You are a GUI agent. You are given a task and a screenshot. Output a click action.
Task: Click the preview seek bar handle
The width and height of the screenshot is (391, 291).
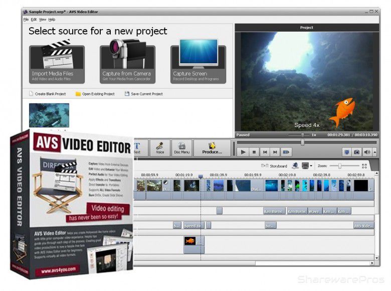pyautogui.click(x=302, y=142)
